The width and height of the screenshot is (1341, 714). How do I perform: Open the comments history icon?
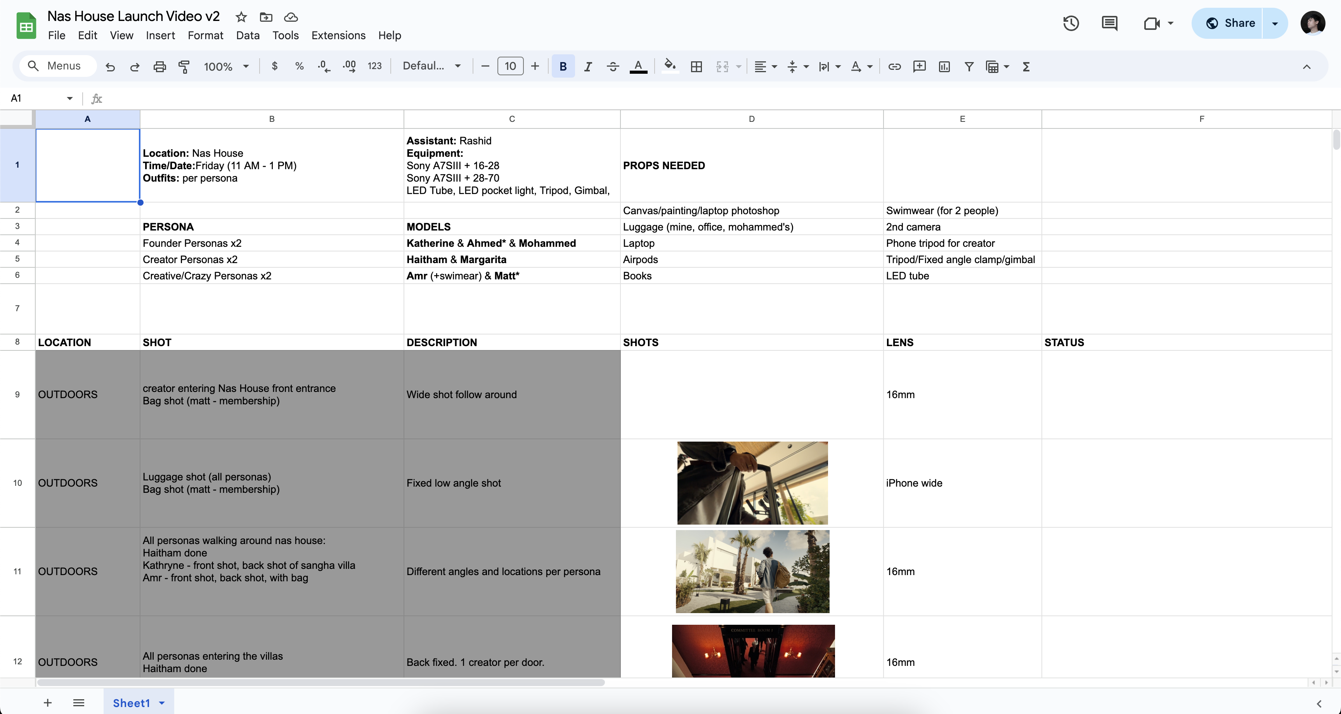pos(1109,23)
